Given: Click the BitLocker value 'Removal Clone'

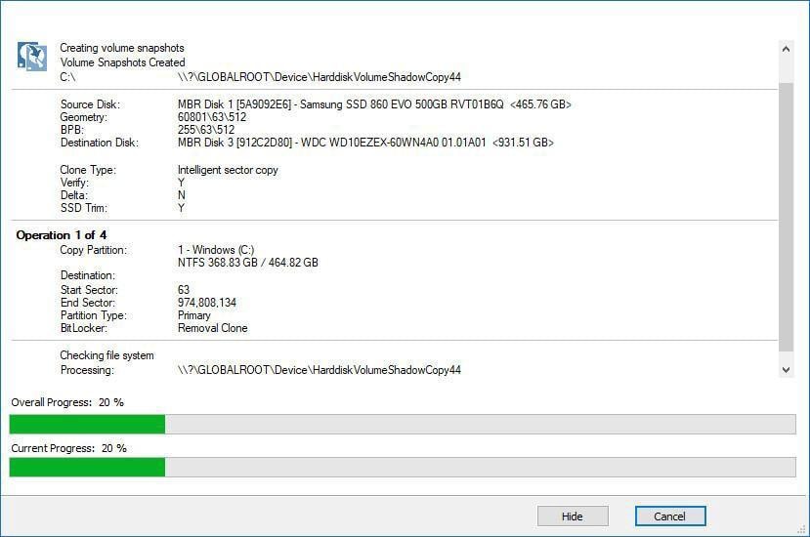Looking at the screenshot, I should (212, 328).
